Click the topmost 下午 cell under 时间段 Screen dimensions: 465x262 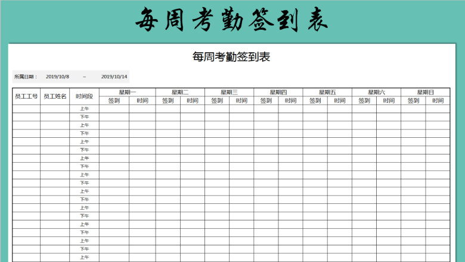click(x=85, y=117)
